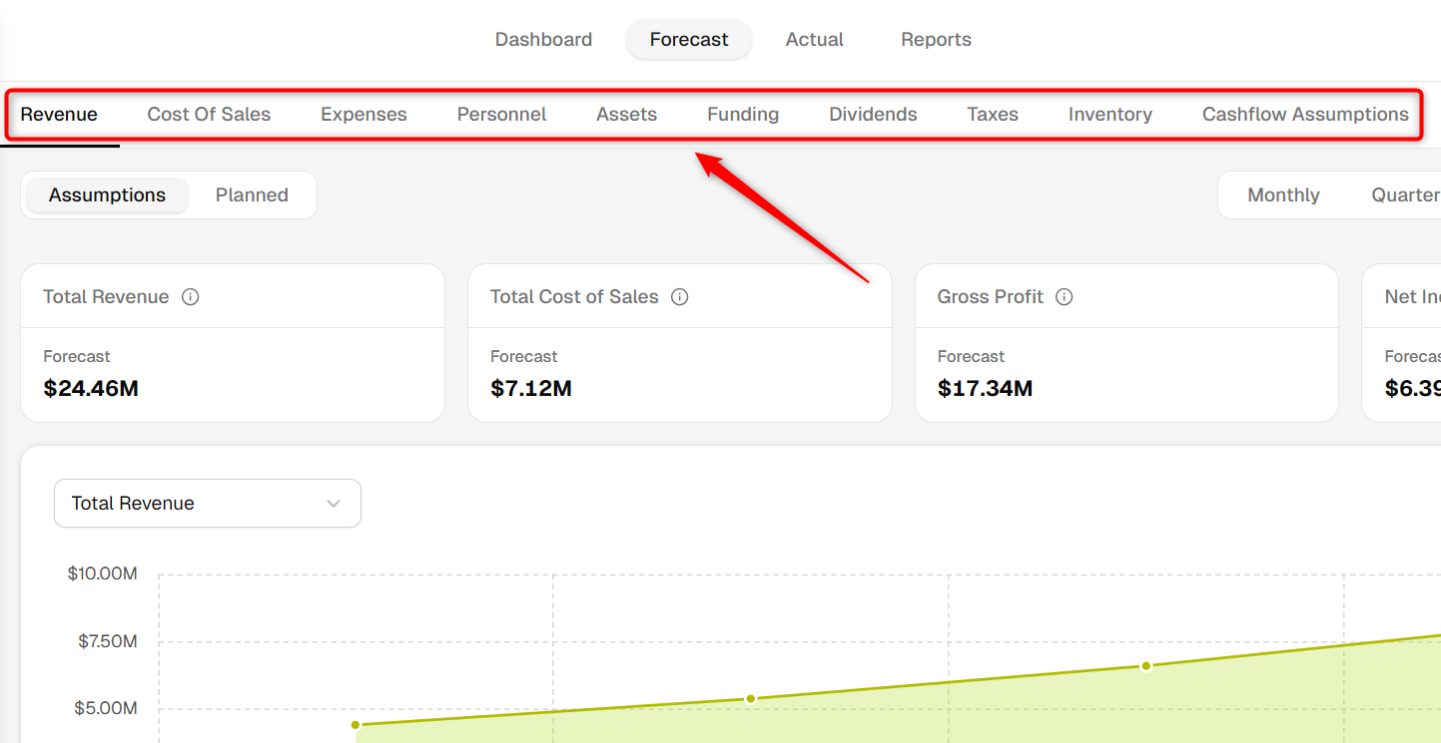Click the second data point on the revenue line
The image size is (1441, 743).
[x=751, y=698]
